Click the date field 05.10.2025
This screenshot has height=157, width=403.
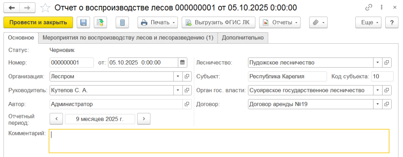pyautogui.click(x=143, y=63)
